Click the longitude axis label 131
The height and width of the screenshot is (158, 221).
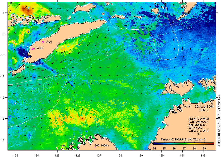pyautogui.click(x=182, y=155)
